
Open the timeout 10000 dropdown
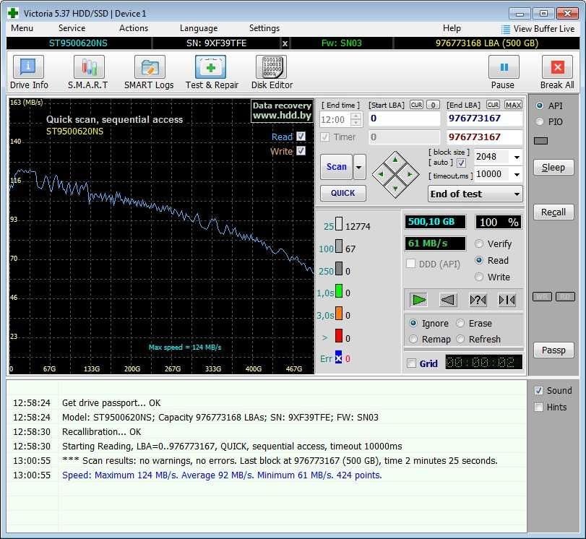(517, 174)
